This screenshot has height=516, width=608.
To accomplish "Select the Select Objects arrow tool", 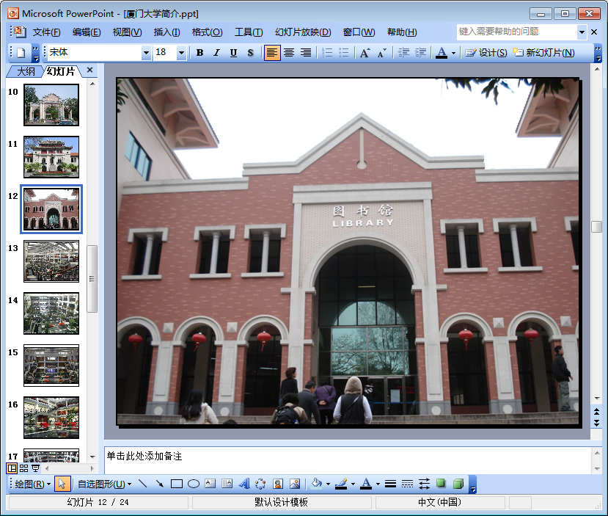I will coord(62,484).
